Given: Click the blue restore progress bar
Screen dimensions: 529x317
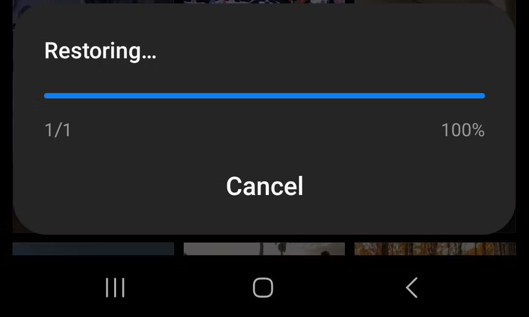Looking at the screenshot, I should pos(264,96).
